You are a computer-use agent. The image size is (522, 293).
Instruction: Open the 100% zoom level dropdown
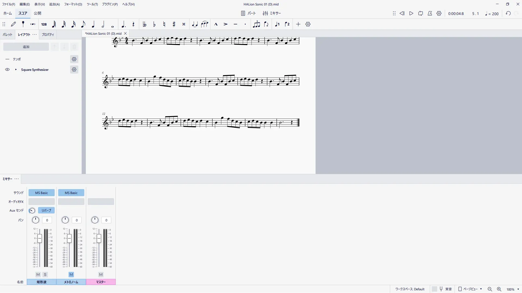tap(513, 289)
